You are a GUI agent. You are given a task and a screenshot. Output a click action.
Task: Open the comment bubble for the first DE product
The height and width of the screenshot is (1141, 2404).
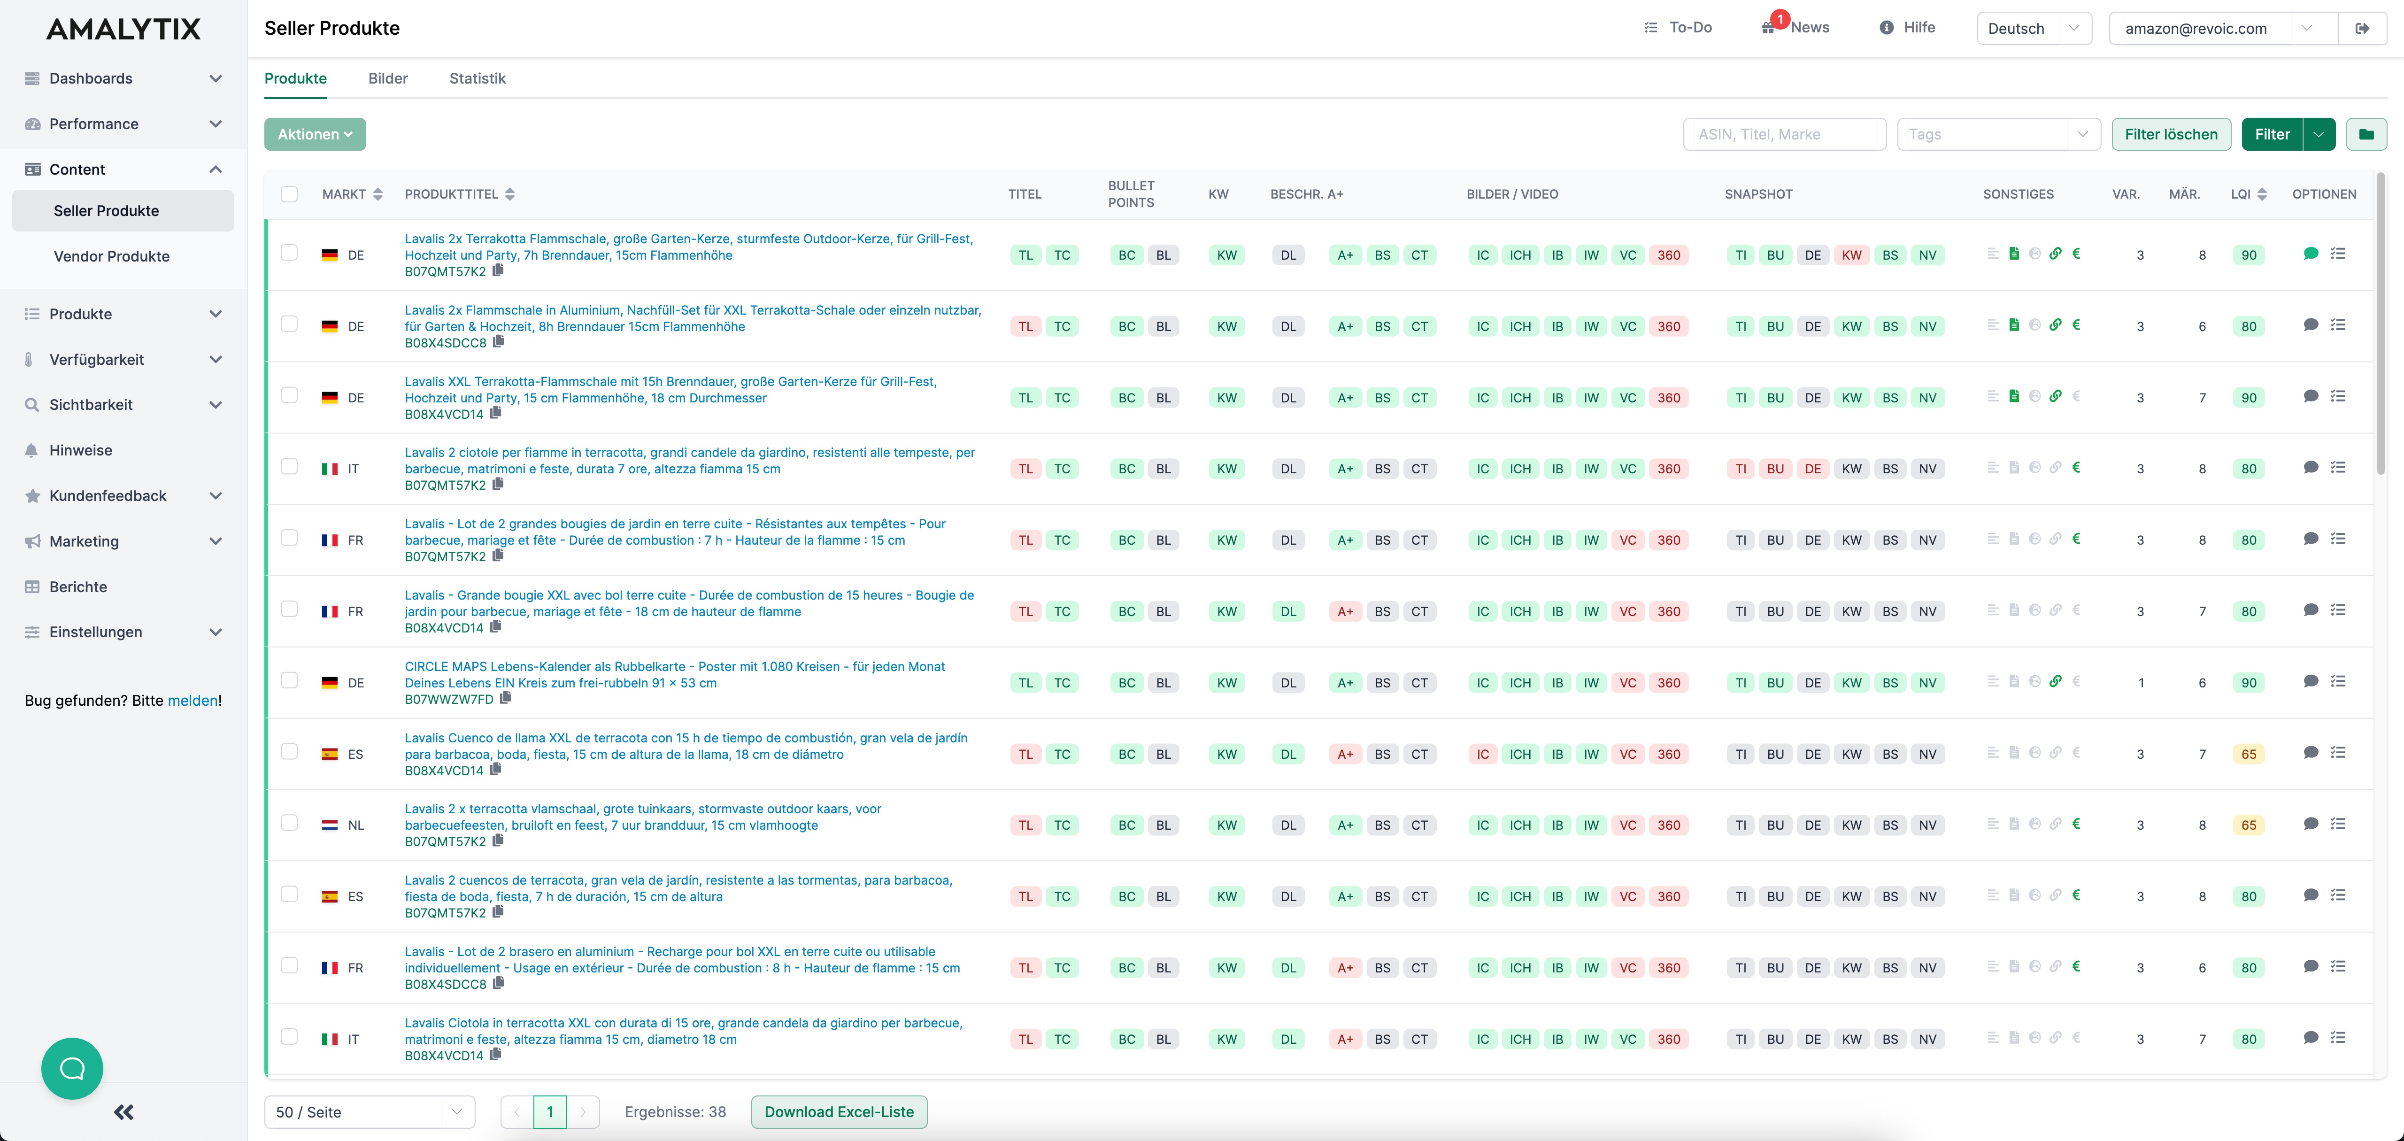coord(2310,254)
